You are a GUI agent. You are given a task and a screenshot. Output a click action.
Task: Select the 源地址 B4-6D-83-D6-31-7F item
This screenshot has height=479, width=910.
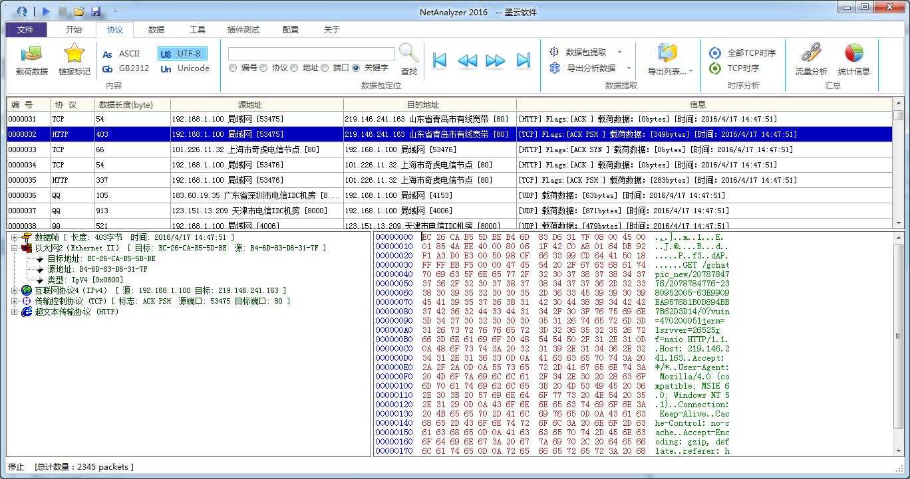pyautogui.click(x=97, y=269)
